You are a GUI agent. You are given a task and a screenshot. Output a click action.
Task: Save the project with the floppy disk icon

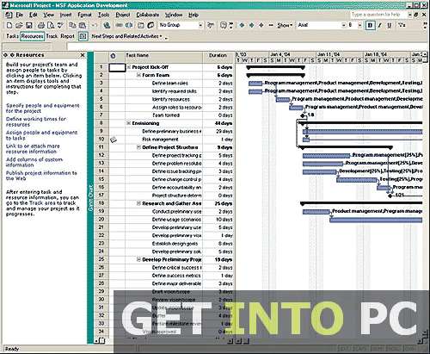(28, 25)
